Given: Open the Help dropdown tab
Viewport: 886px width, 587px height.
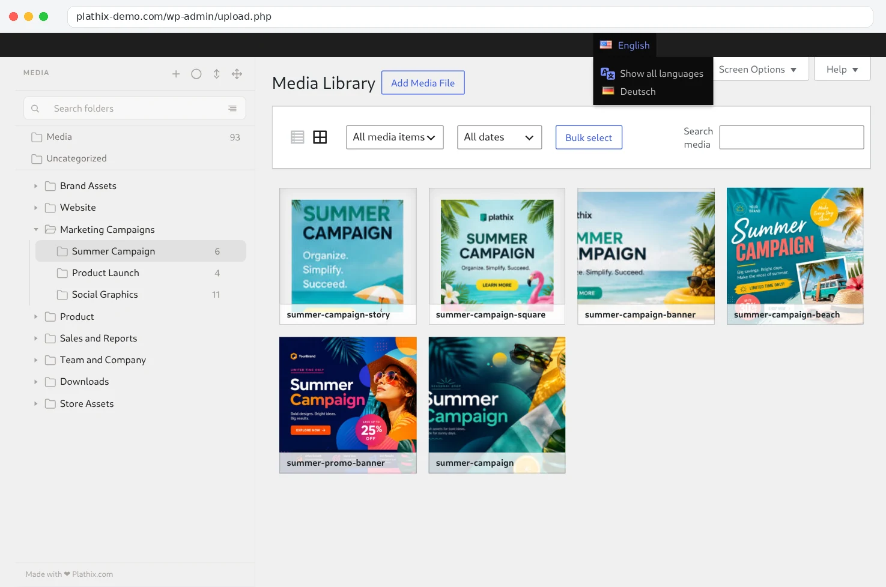Looking at the screenshot, I should 842,70.
